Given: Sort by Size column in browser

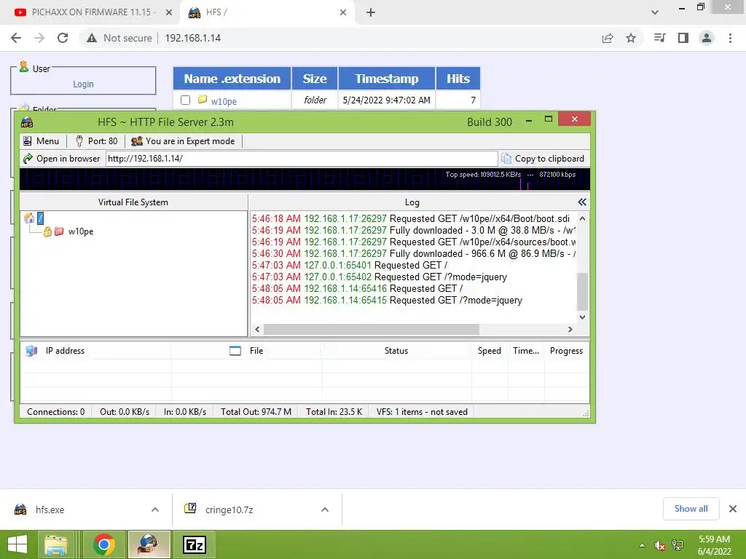Looking at the screenshot, I should click(x=315, y=79).
